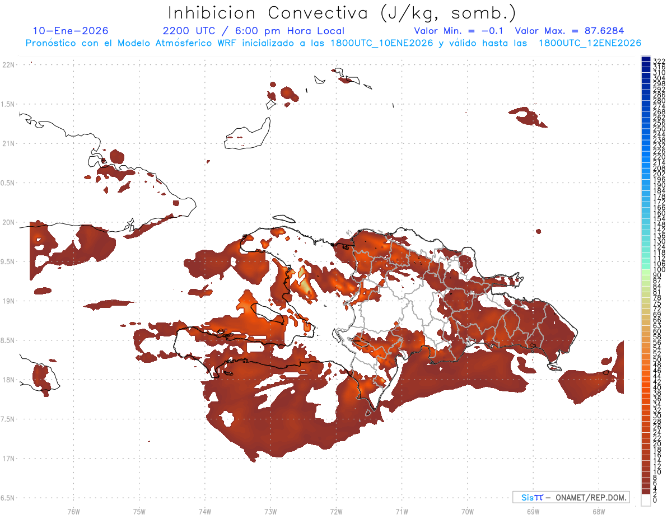Click the white colorbar swatch at 0

(x=646, y=499)
